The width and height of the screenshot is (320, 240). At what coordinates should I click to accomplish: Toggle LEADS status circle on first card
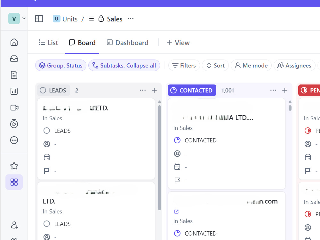[x=47, y=131]
